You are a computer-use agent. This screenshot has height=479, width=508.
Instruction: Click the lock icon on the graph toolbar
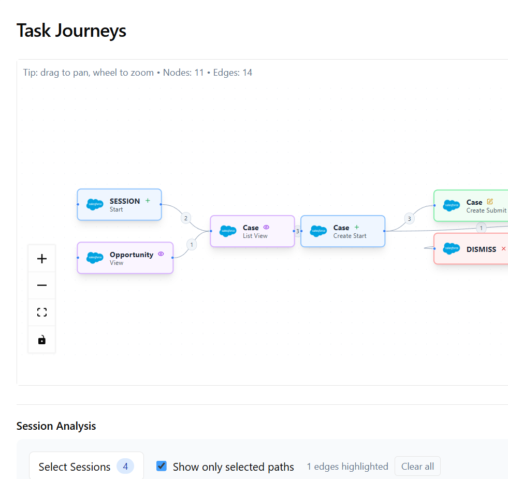coord(41,339)
